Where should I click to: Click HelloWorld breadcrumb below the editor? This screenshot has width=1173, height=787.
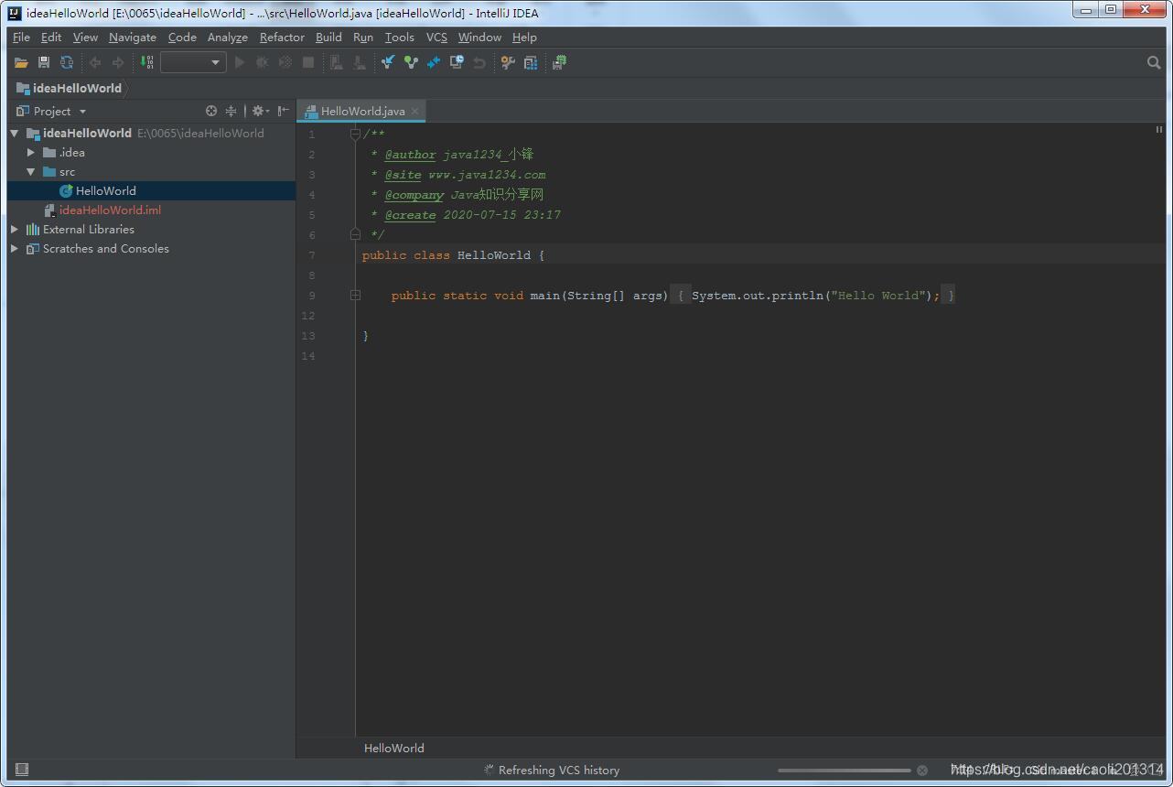click(x=394, y=748)
